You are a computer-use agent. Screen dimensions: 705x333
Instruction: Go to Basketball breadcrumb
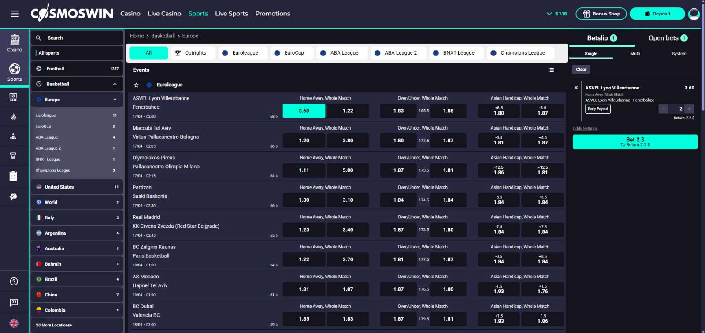[163, 36]
